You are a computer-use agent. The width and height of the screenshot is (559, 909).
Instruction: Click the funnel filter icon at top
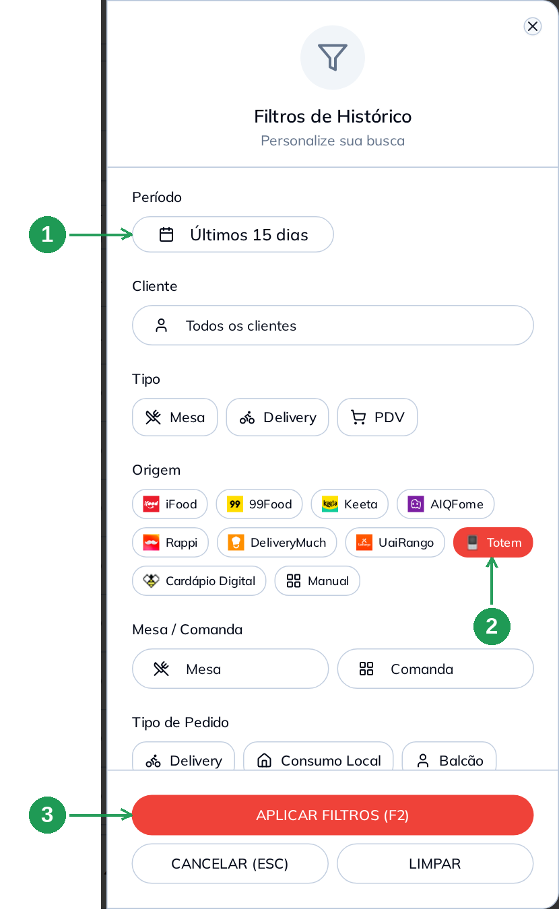point(332,58)
